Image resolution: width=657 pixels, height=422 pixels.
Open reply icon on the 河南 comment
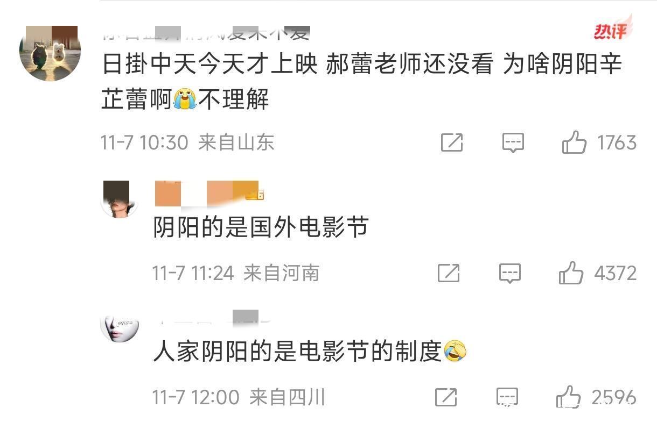(509, 273)
